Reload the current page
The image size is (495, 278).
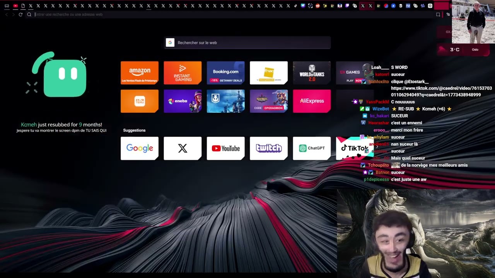20,14
